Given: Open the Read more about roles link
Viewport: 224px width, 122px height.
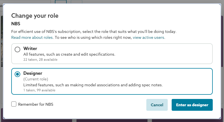Looking at the screenshot, I should [32, 37].
